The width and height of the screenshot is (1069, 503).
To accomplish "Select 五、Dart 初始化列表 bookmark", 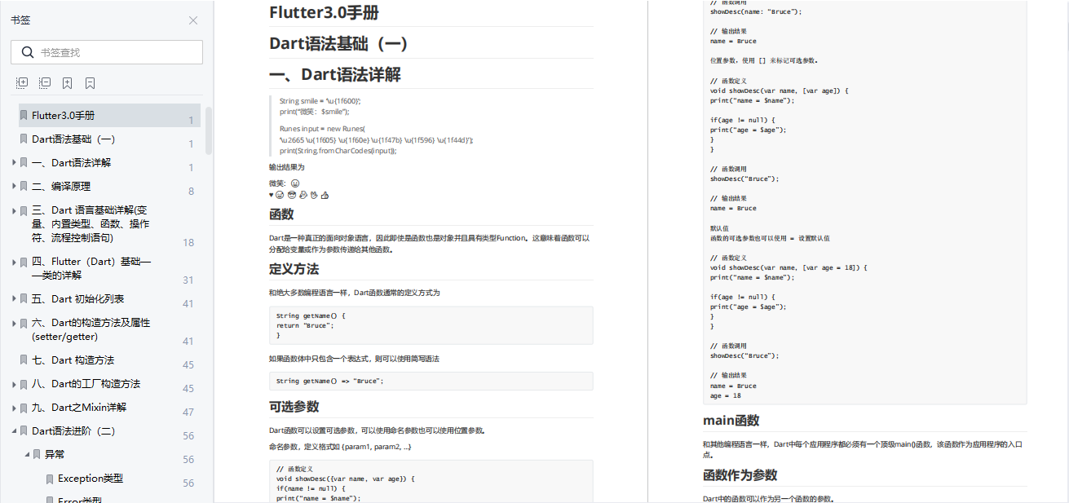I will (x=78, y=299).
